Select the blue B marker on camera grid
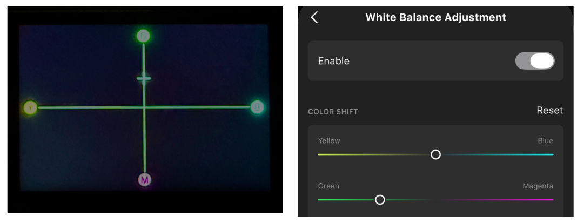The height and width of the screenshot is (223, 577). [258, 107]
